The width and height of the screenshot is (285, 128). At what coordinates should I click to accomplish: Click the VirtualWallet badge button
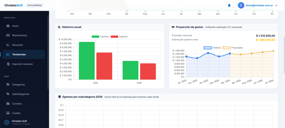coord(35,5)
